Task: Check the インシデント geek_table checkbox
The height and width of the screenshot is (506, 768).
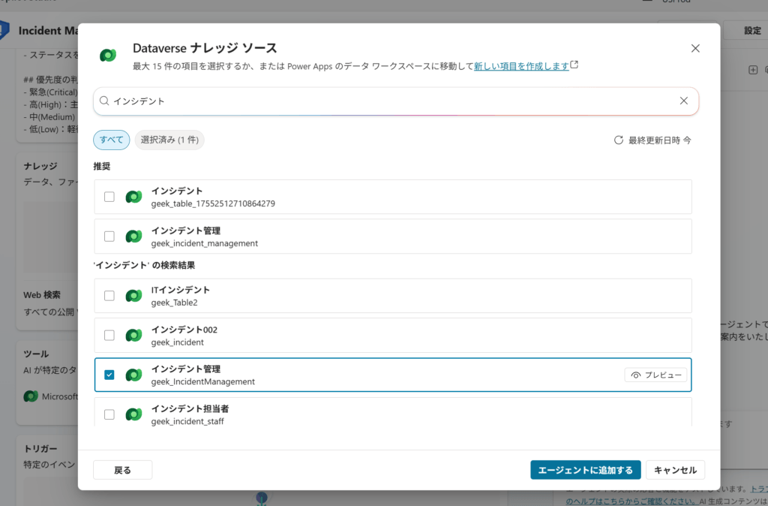Action: 109,197
